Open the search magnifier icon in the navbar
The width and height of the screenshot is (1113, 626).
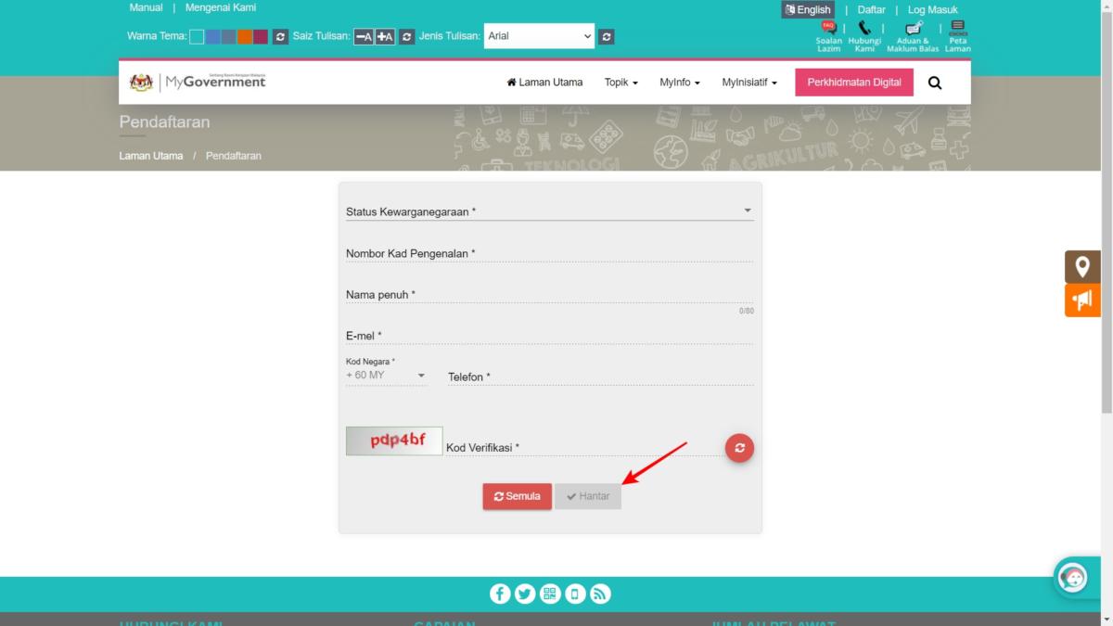coord(935,83)
